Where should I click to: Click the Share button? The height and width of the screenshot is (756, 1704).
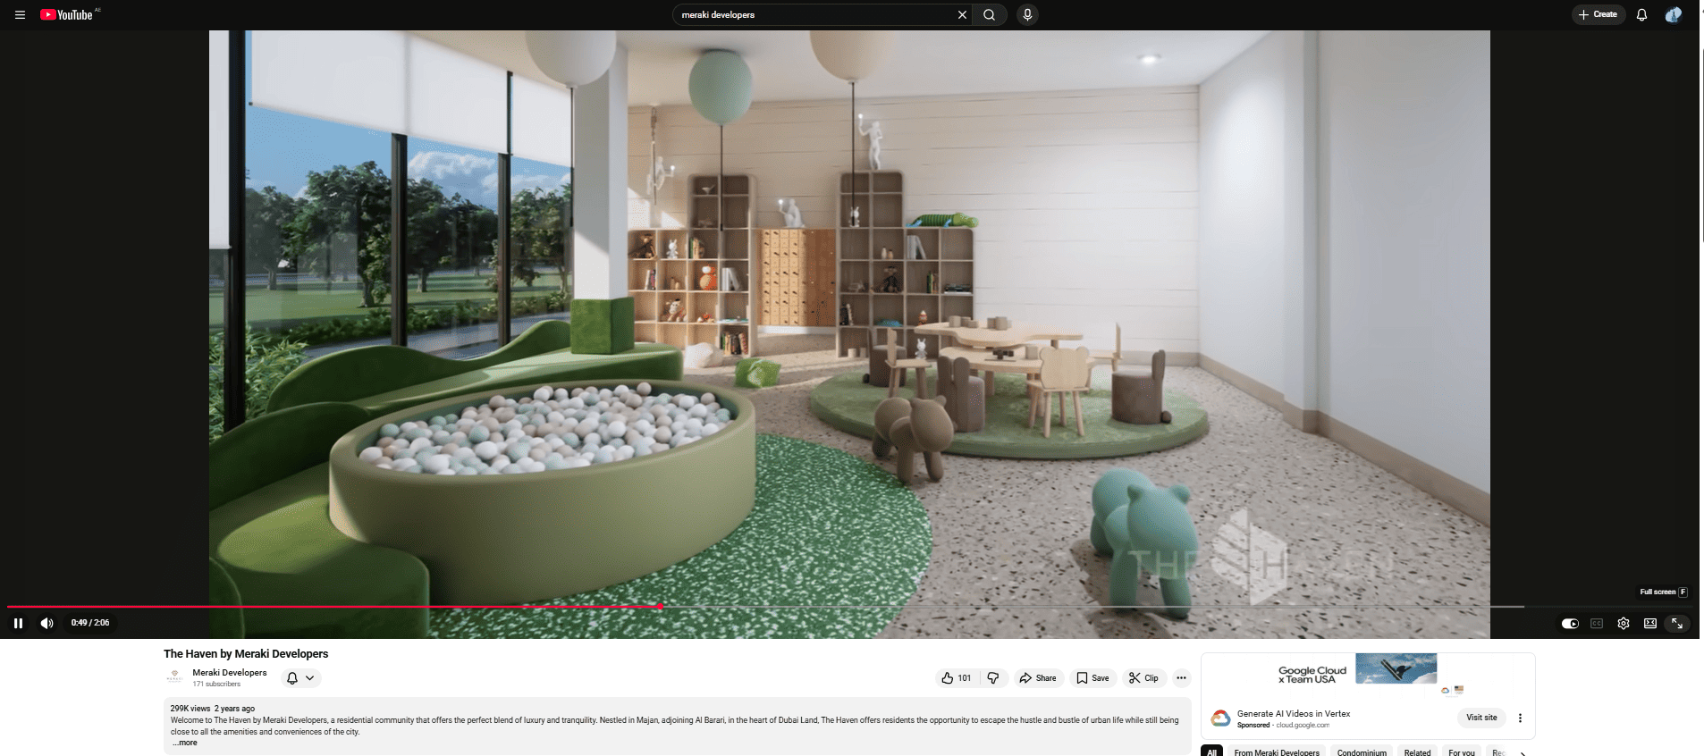[1038, 678]
